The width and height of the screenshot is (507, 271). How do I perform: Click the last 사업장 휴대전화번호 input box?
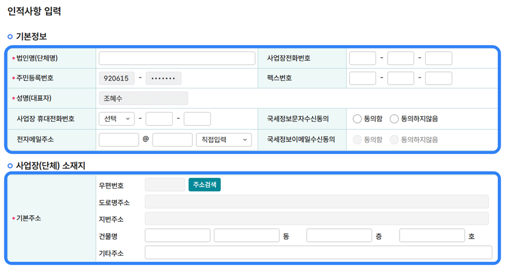click(x=197, y=119)
